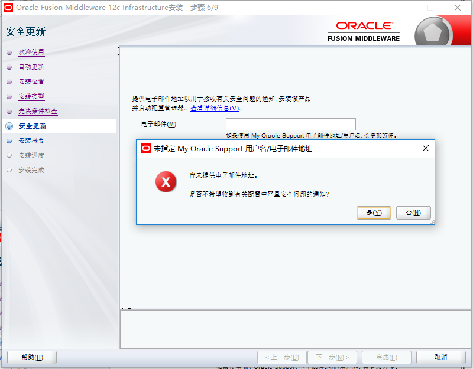Close the My Oracle Support warning dialog
This screenshot has height=369, width=473.
point(425,149)
